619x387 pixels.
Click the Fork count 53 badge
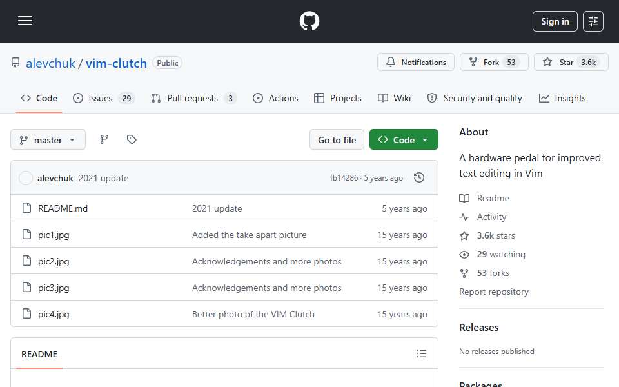511,63
